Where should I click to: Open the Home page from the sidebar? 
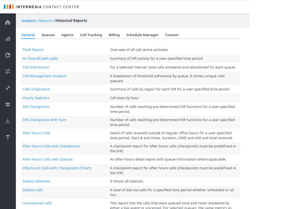7,22
